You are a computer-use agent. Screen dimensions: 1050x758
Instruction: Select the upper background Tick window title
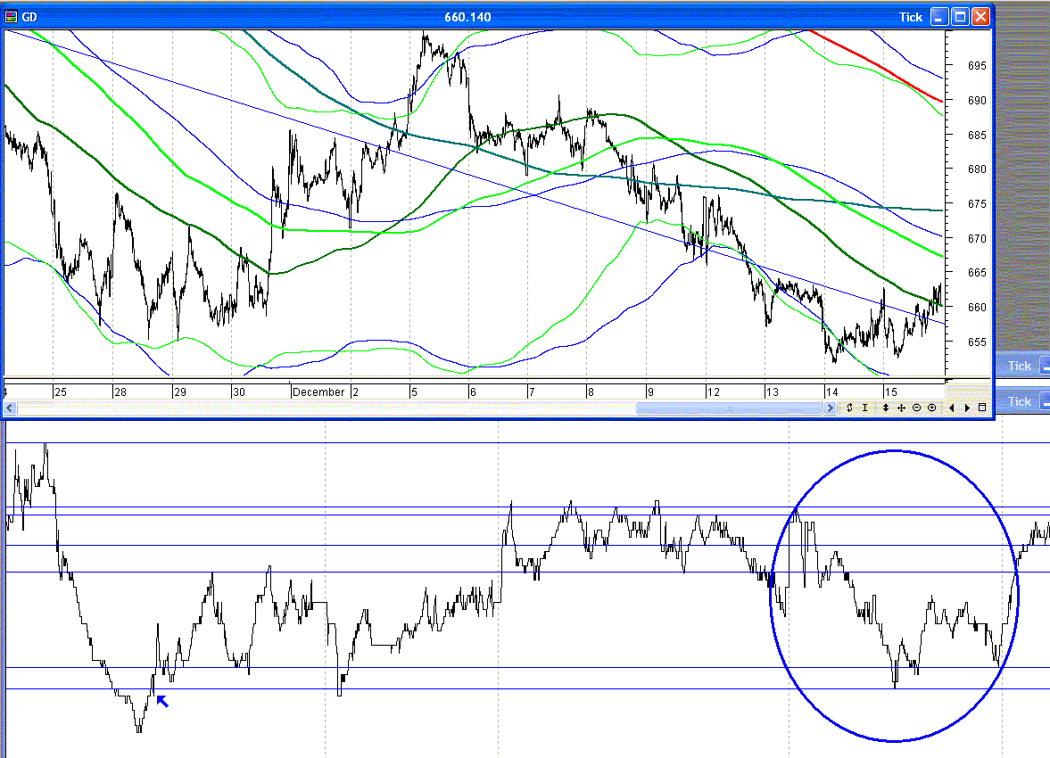[x=1019, y=366]
